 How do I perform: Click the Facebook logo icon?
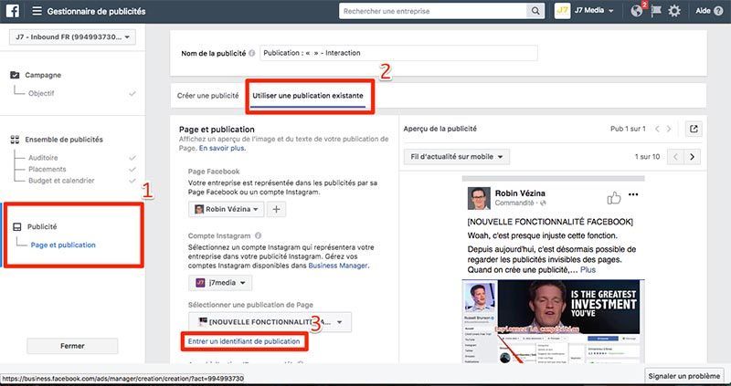point(15,11)
